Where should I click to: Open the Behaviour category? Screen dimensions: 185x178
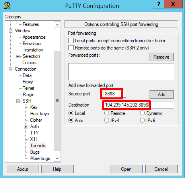point(32,44)
